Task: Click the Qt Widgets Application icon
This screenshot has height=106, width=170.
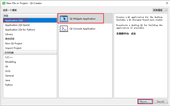Action: coord(64,19)
